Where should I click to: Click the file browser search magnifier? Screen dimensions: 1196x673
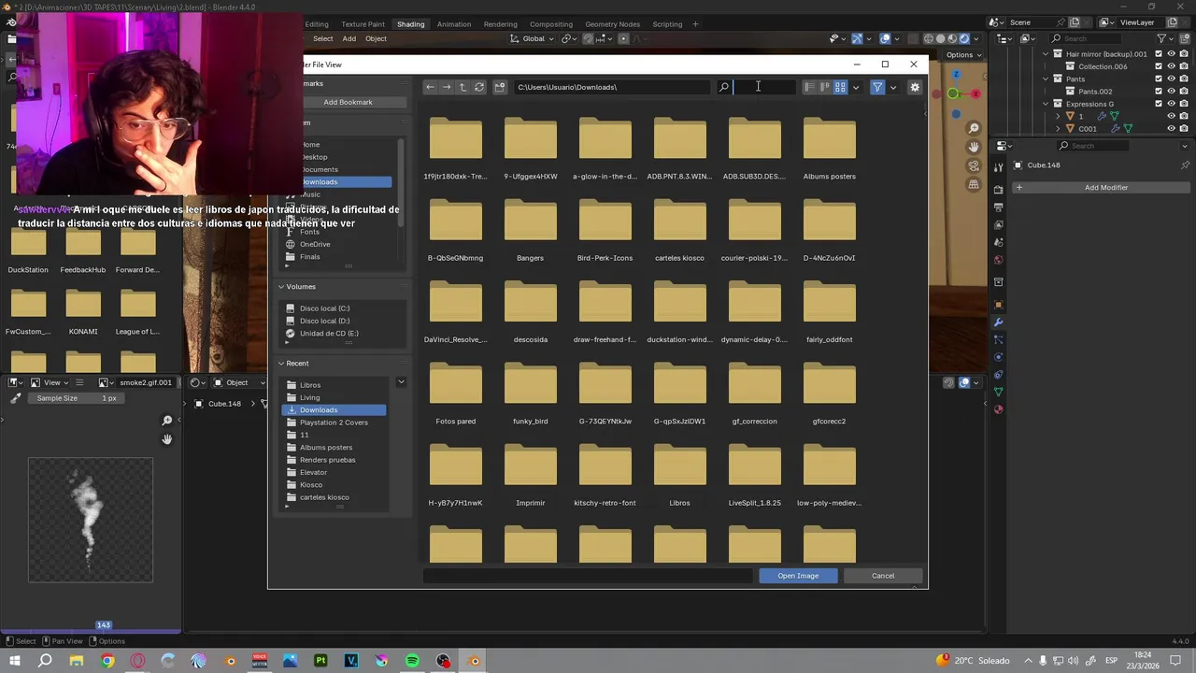(x=723, y=87)
